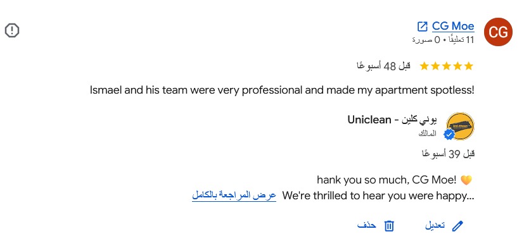Viewport: 524px width, 248px height.
Task: Click the Uniclean - يوني كلين owner name
Action: pyautogui.click(x=392, y=120)
